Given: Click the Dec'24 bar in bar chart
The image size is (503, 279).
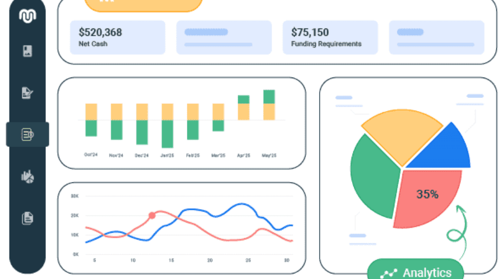Looking at the screenshot, I should pyautogui.click(x=142, y=124).
